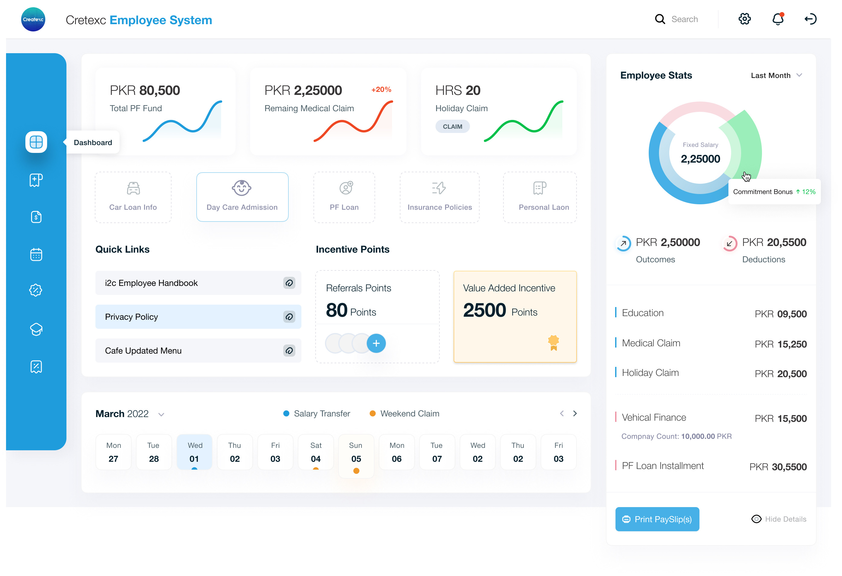Click the plus button under Referrals Points
Image resolution: width=842 pixels, height=576 pixels.
point(376,343)
